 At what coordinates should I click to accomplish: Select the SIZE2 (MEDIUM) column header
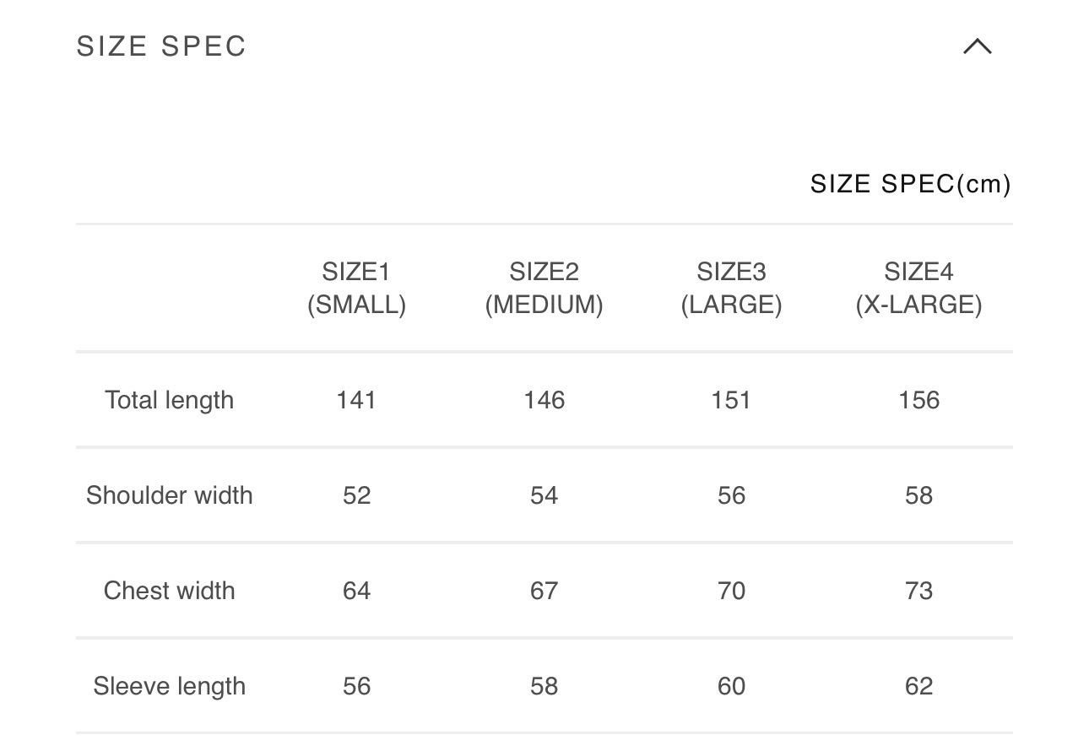(x=544, y=289)
